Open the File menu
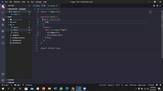Viewport: 163px width, 91px height. tap(6, 2)
